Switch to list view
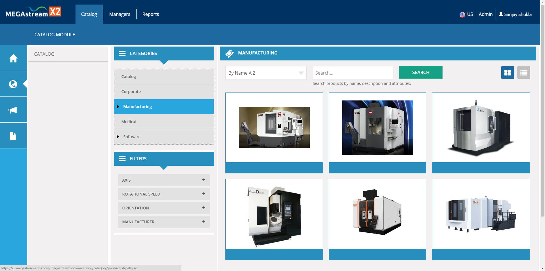 tap(524, 73)
